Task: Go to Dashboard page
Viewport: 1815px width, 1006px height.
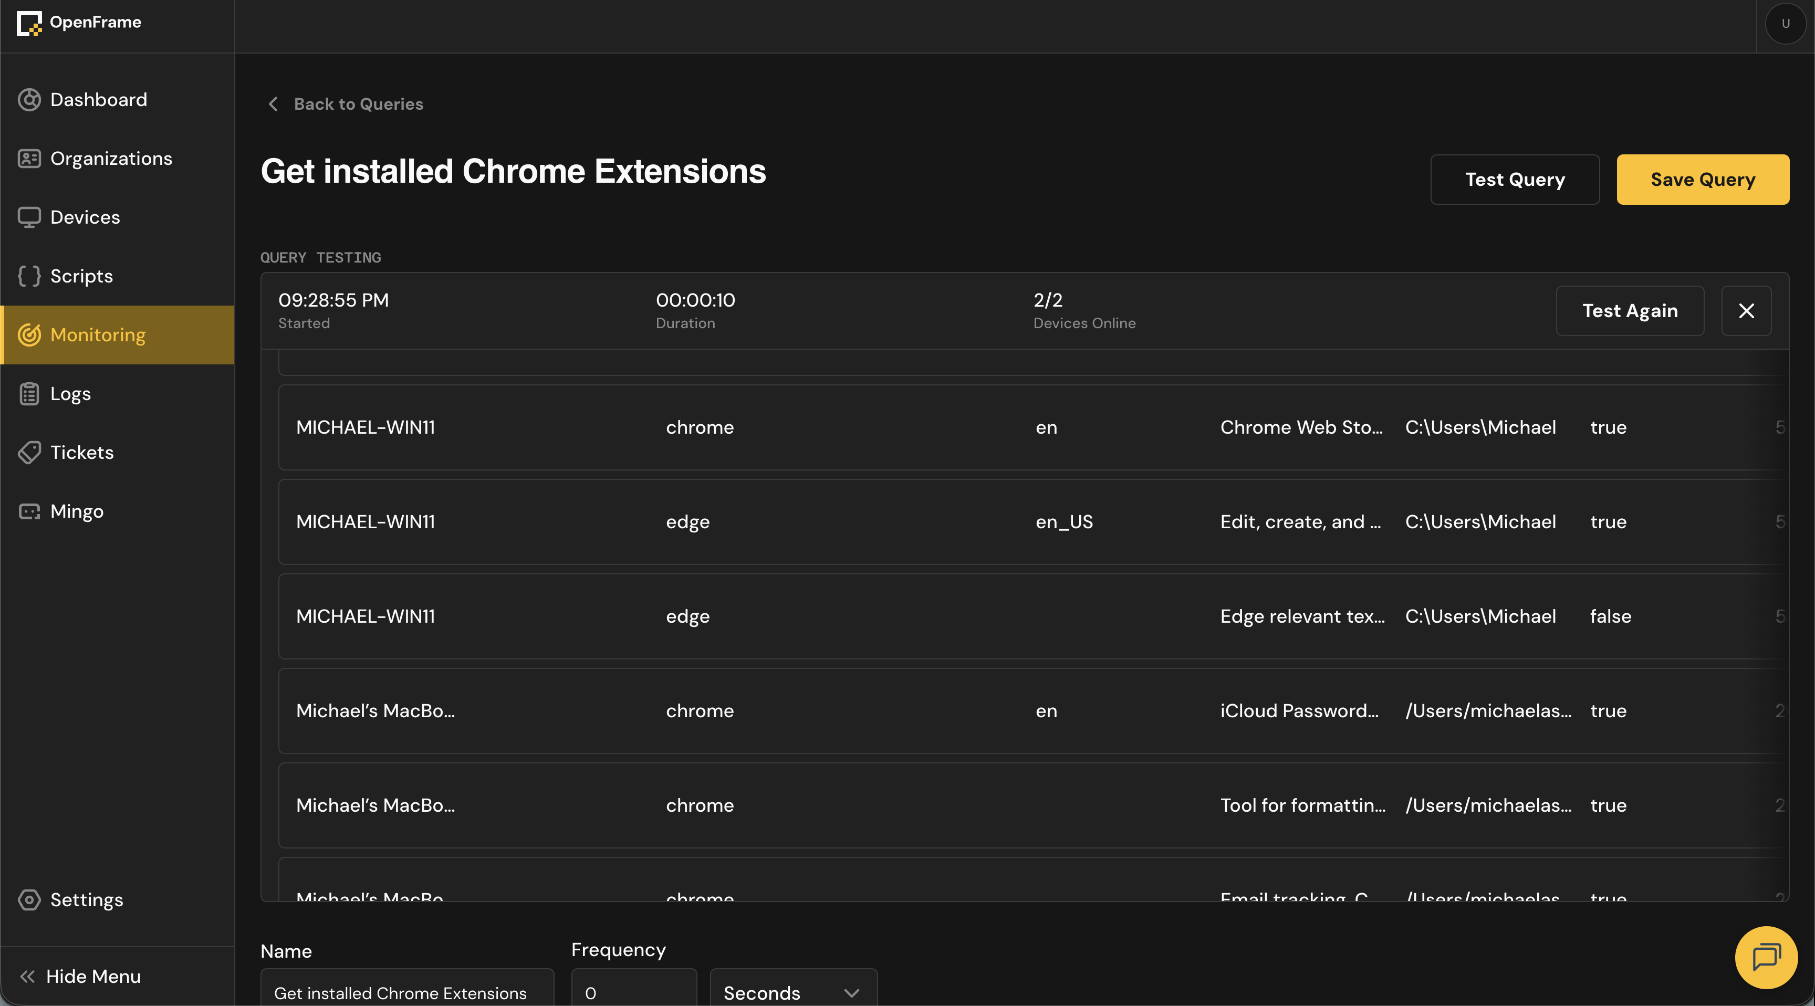Action: pyautogui.click(x=117, y=100)
